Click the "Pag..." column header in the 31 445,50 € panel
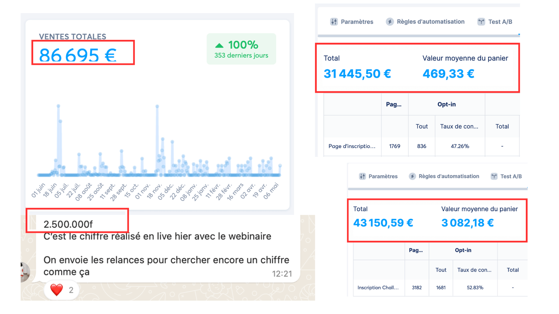The height and width of the screenshot is (314, 559). (x=394, y=104)
